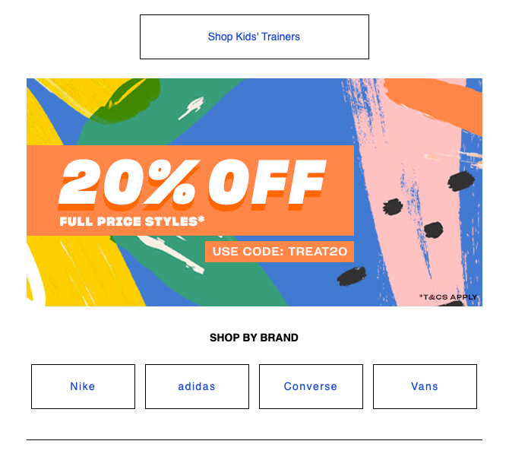509x460 pixels.
Task: Go to the Converse brand page
Action: point(311,386)
